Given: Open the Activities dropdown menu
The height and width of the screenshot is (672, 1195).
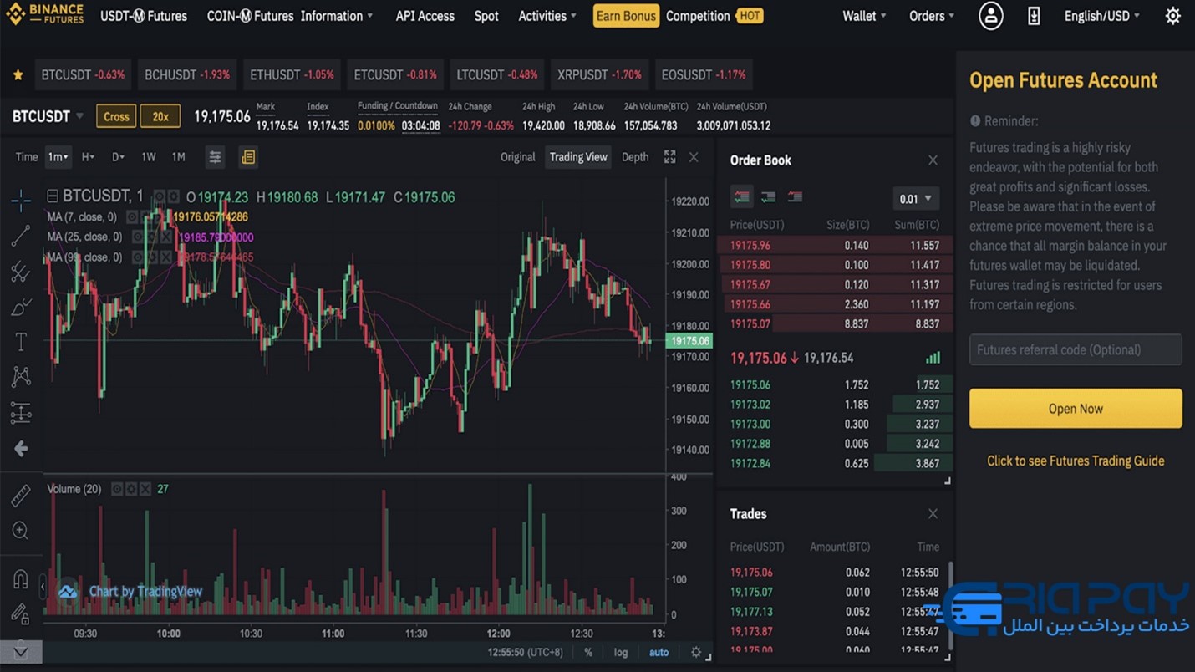Looking at the screenshot, I should (547, 16).
